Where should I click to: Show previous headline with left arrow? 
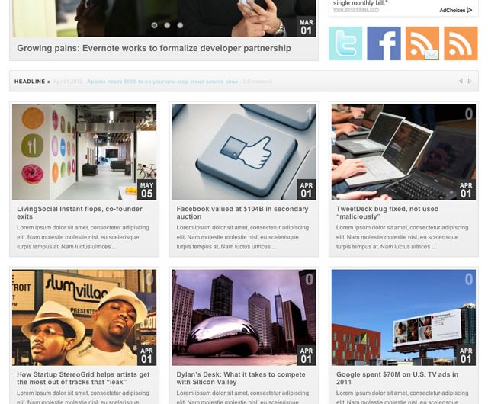(x=461, y=81)
